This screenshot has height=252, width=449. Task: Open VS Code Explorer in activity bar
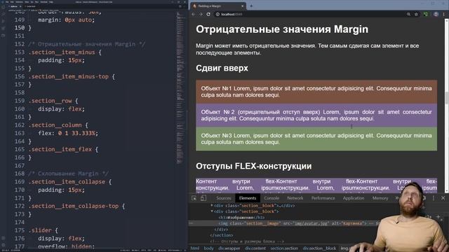click(3, 7)
